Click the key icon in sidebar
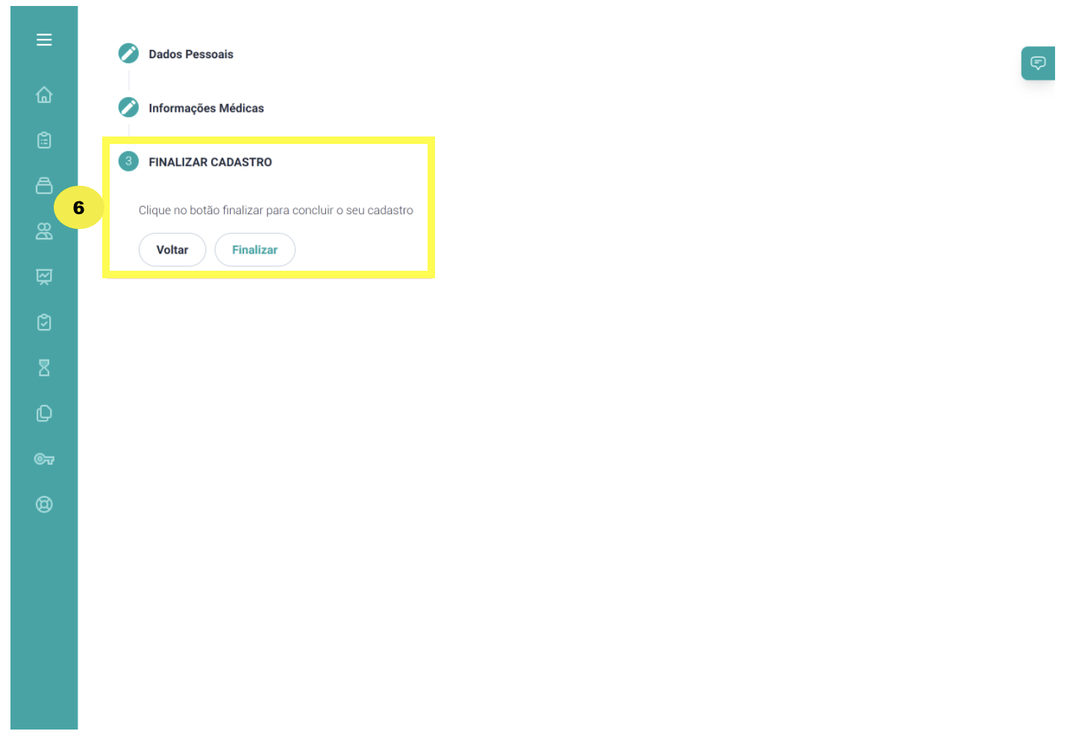This screenshot has height=734, width=1070. pos(44,459)
